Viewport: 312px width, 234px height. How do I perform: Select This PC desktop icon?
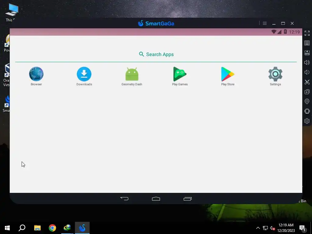[x=11, y=12]
